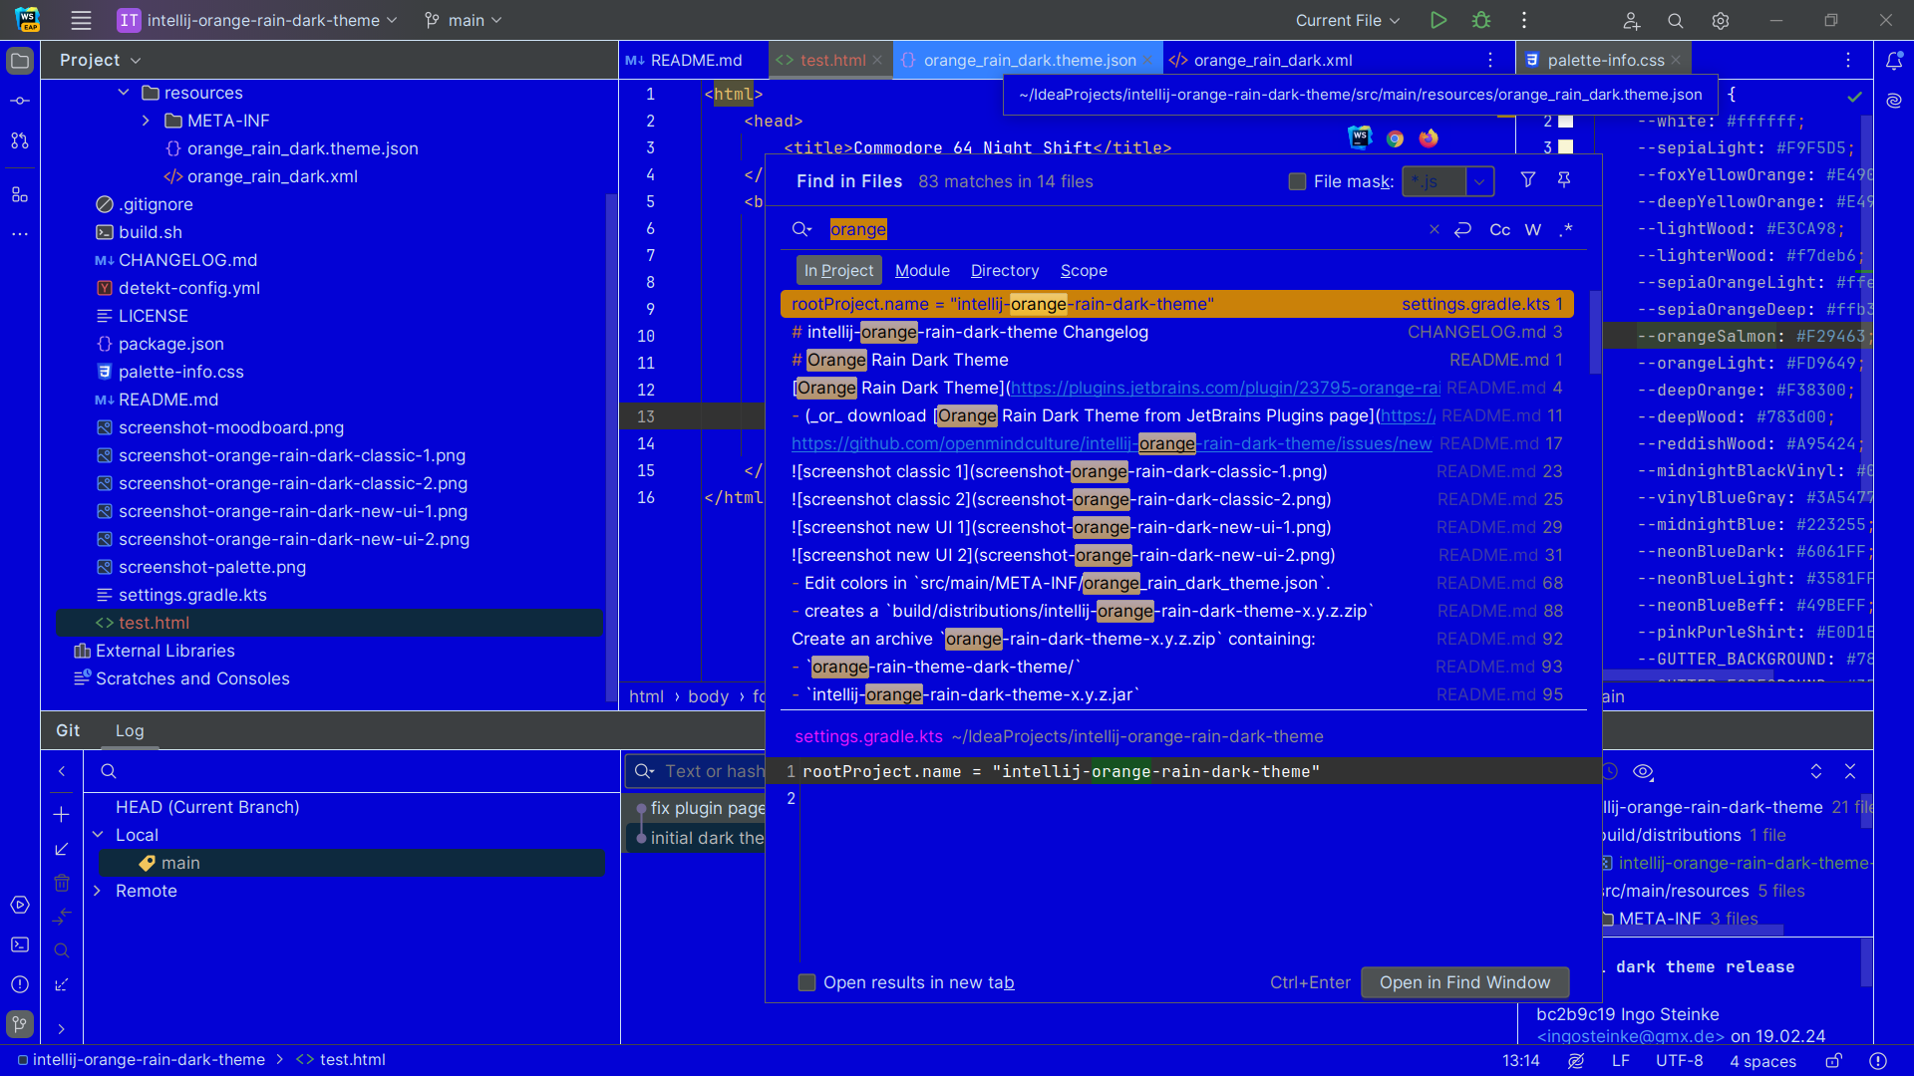Screen dimensions: 1914x1076
Task: Expand the META-INF folder
Action: tap(146, 121)
